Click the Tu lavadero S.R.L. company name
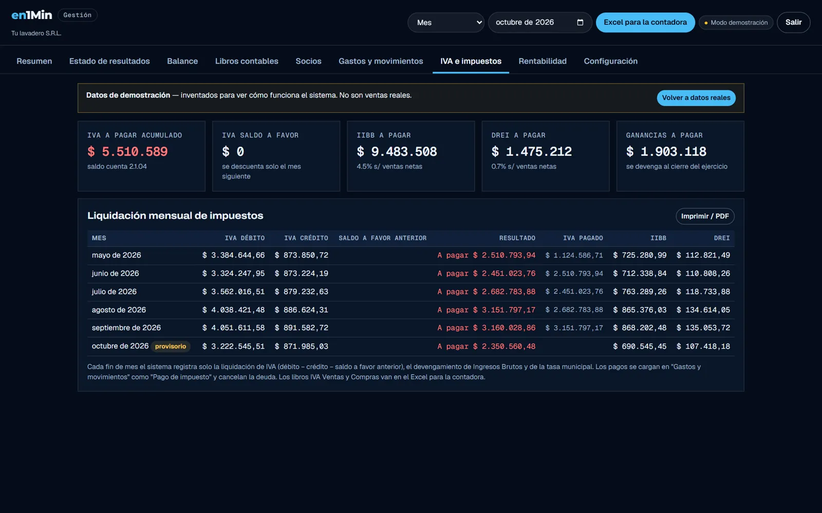The image size is (822, 513). pos(36,33)
